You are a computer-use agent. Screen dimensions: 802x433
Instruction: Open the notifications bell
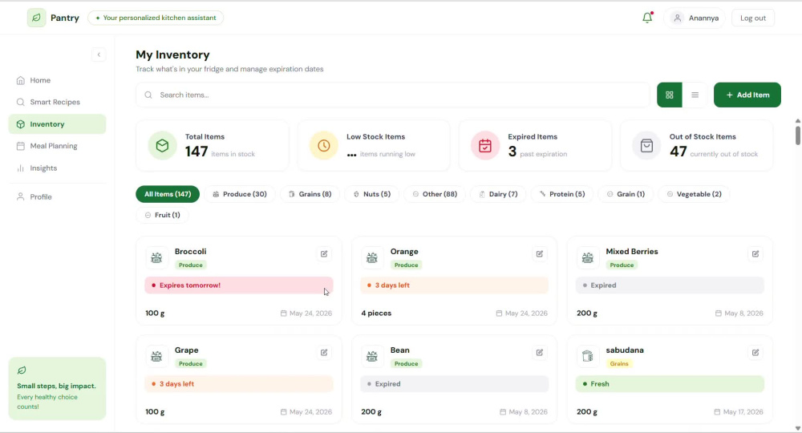[x=647, y=18]
